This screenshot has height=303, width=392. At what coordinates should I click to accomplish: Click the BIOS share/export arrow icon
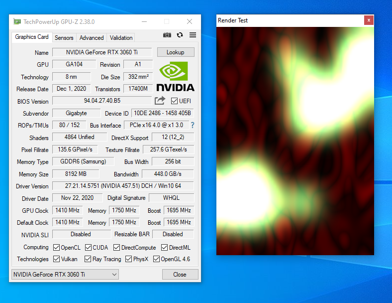160,101
